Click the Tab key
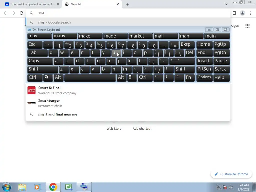Screen dimensions: 256x192 37,53
